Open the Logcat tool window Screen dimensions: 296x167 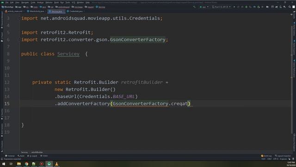[32, 156]
